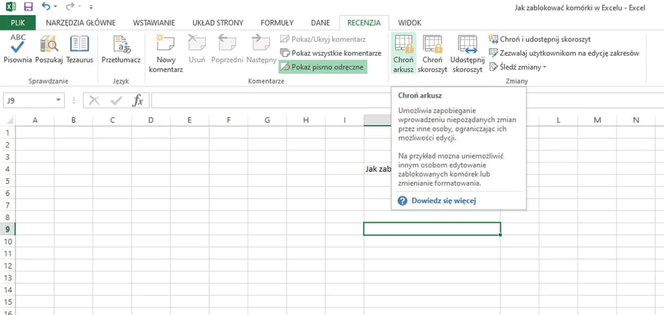This screenshot has height=315, width=664.
Task: Switch to the WSTAWIANIE tab
Action: tap(154, 23)
